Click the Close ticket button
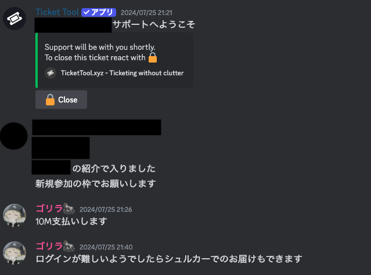The image size is (371, 275). [62, 100]
